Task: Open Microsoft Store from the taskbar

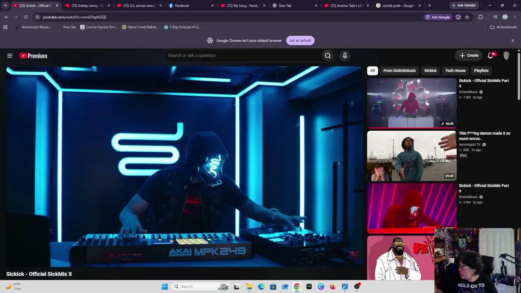Action: (x=273, y=286)
